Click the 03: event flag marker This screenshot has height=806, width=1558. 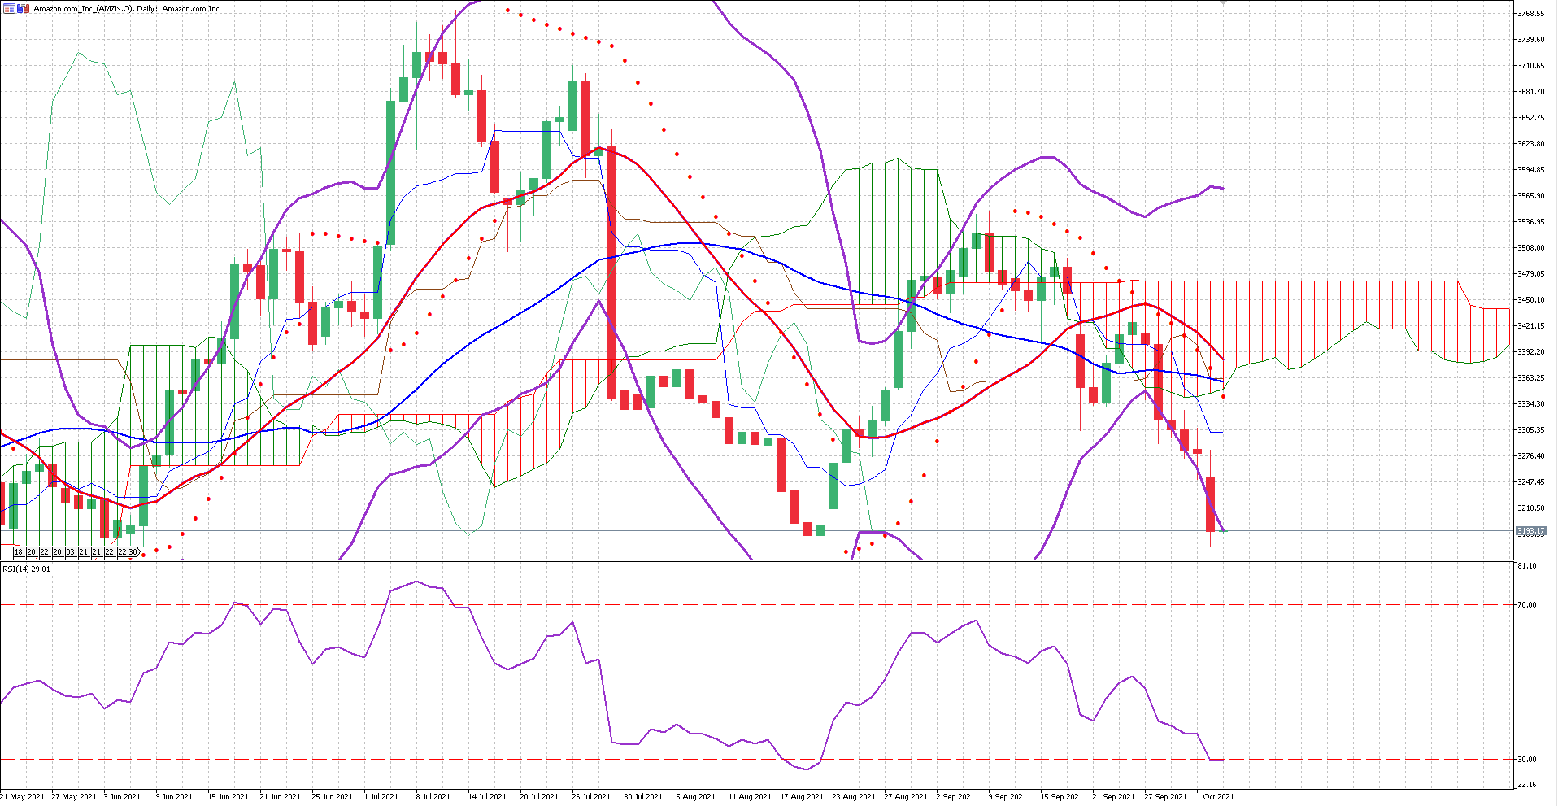pos(72,552)
